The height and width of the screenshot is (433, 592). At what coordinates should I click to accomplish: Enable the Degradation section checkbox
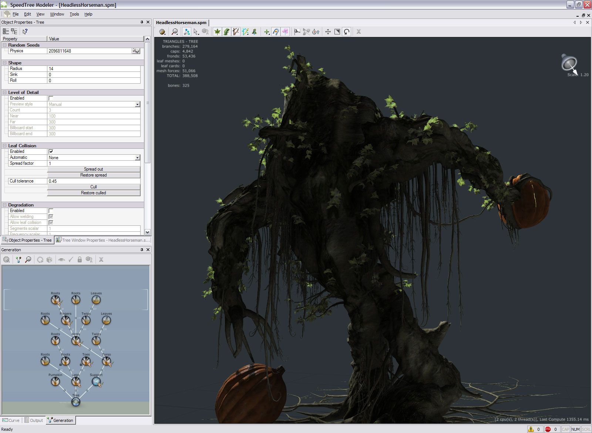(50, 211)
